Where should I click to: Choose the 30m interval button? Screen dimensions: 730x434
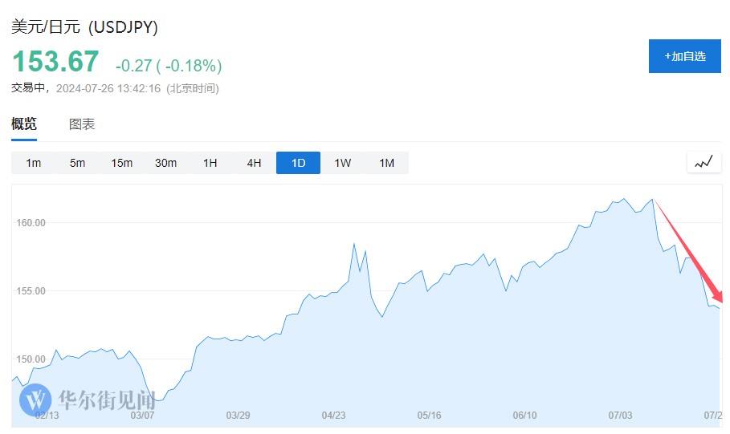165,163
